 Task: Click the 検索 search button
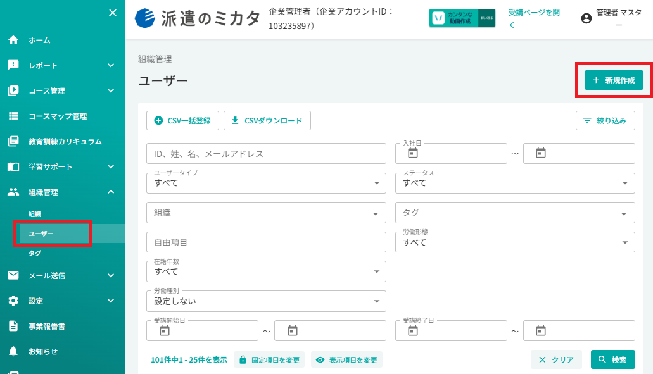pos(613,359)
